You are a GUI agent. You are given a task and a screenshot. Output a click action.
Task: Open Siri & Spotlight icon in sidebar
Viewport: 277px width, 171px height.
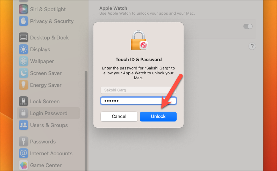click(23, 9)
